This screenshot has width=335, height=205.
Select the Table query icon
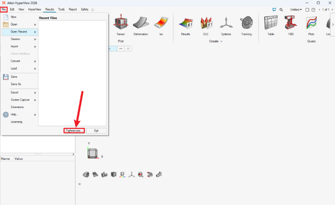[271, 23]
